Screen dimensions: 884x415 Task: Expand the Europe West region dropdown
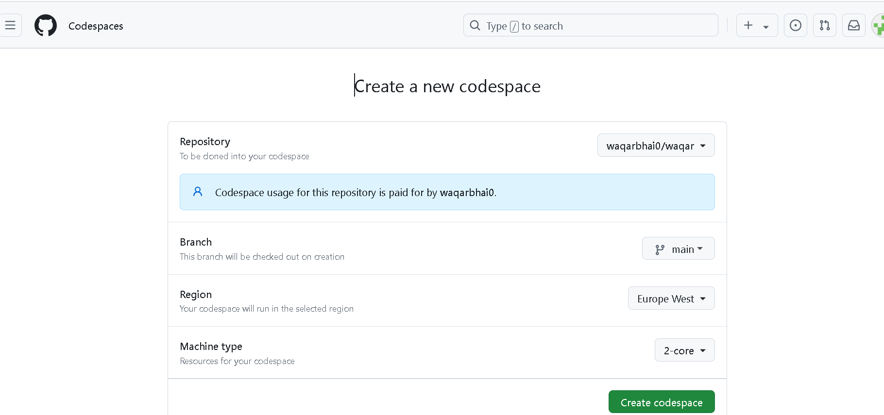point(671,298)
